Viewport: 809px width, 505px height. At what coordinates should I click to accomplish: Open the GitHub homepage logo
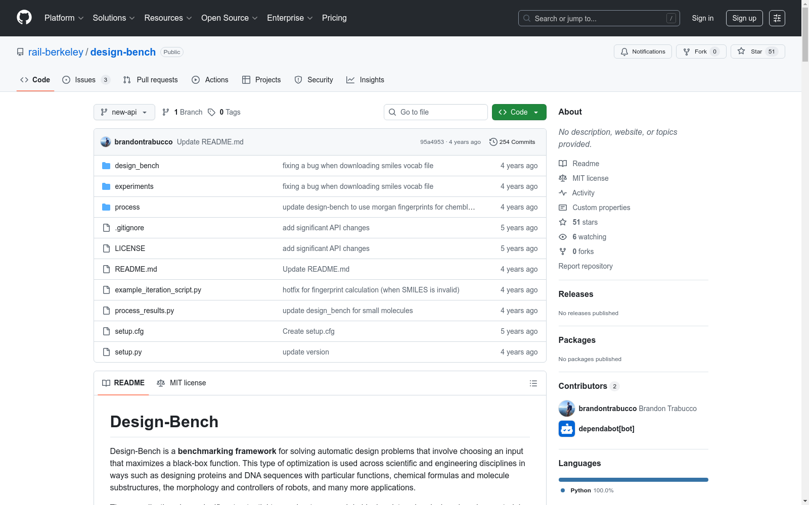click(x=24, y=18)
